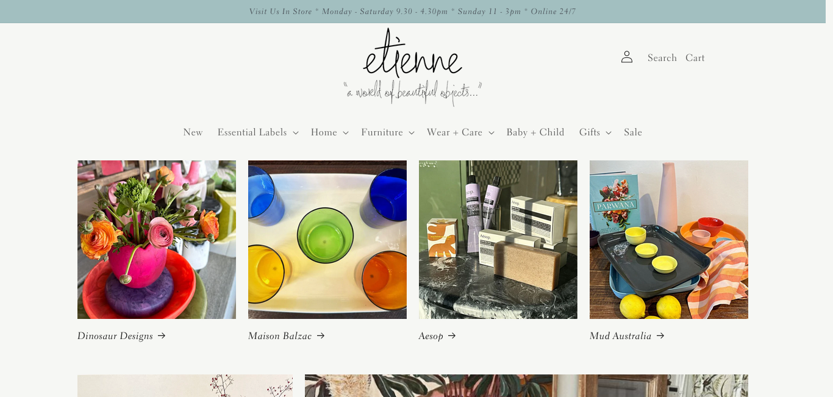Open the Dinosaur Designs flower vase image
The image size is (833, 397).
click(x=157, y=240)
